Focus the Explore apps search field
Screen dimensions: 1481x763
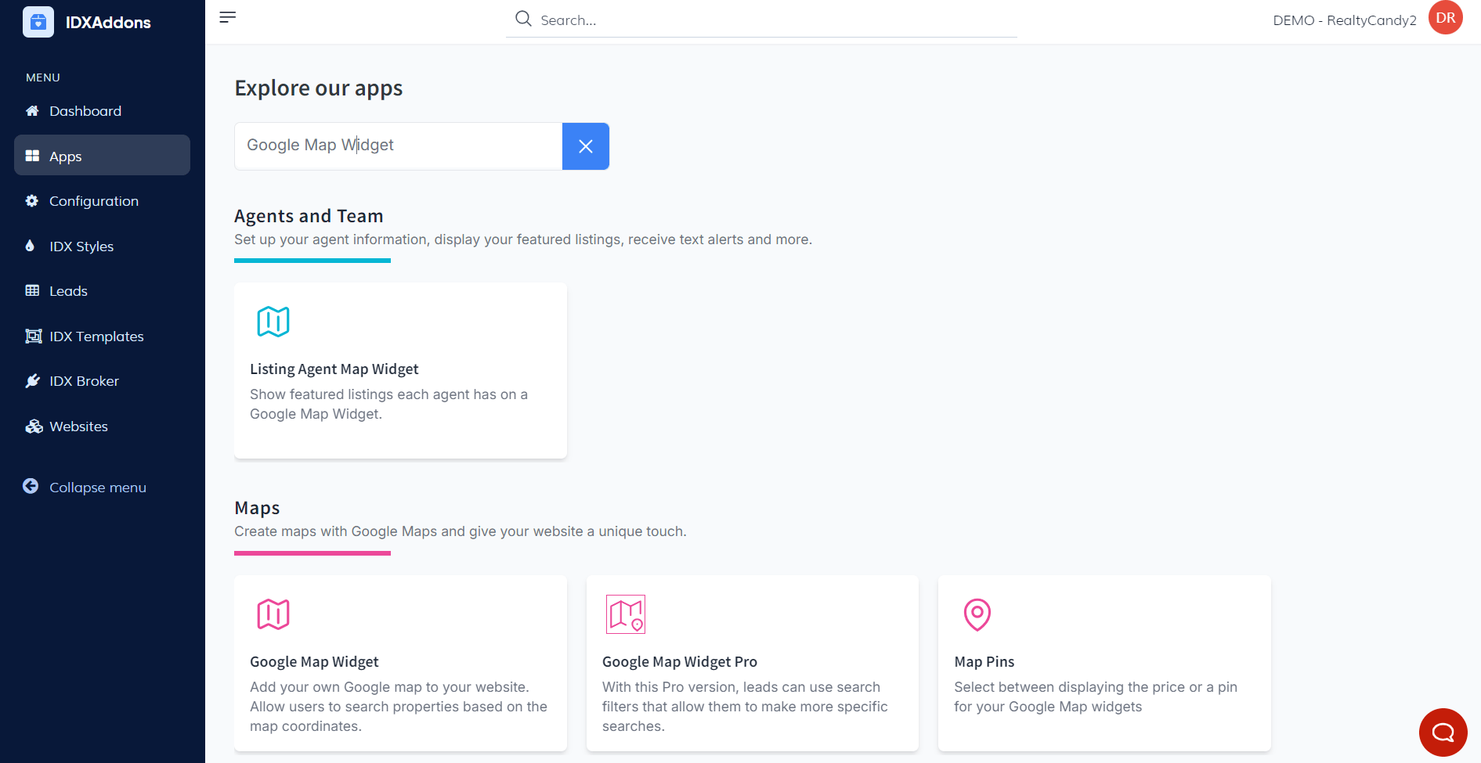click(398, 146)
